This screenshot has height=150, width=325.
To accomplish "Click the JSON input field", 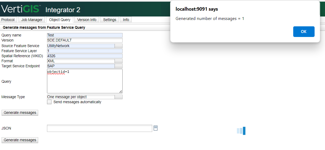I will 100,128.
